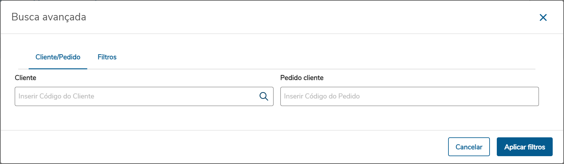This screenshot has width=564, height=164.
Task: Activate the Cliente/Pedido tab header
Action: point(58,57)
